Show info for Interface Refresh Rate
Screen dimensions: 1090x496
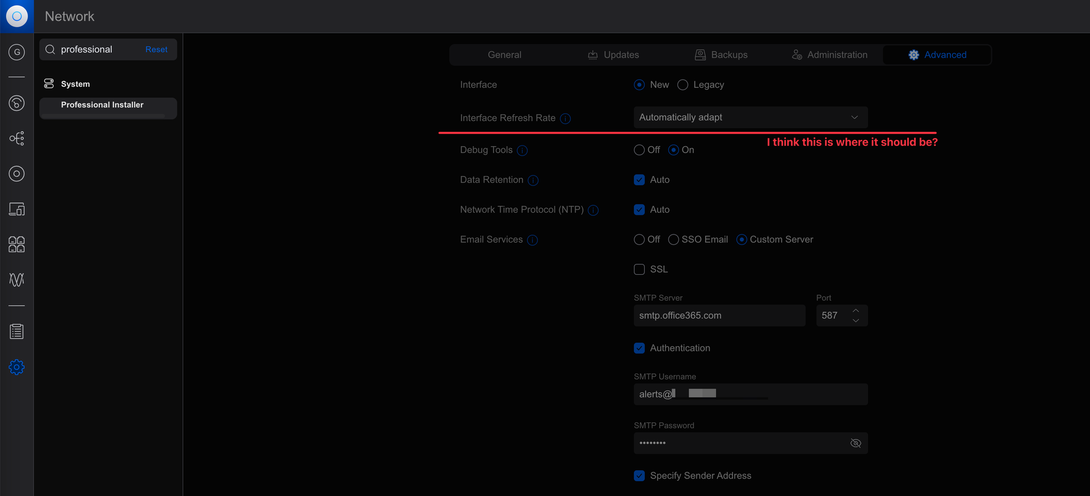(x=566, y=118)
